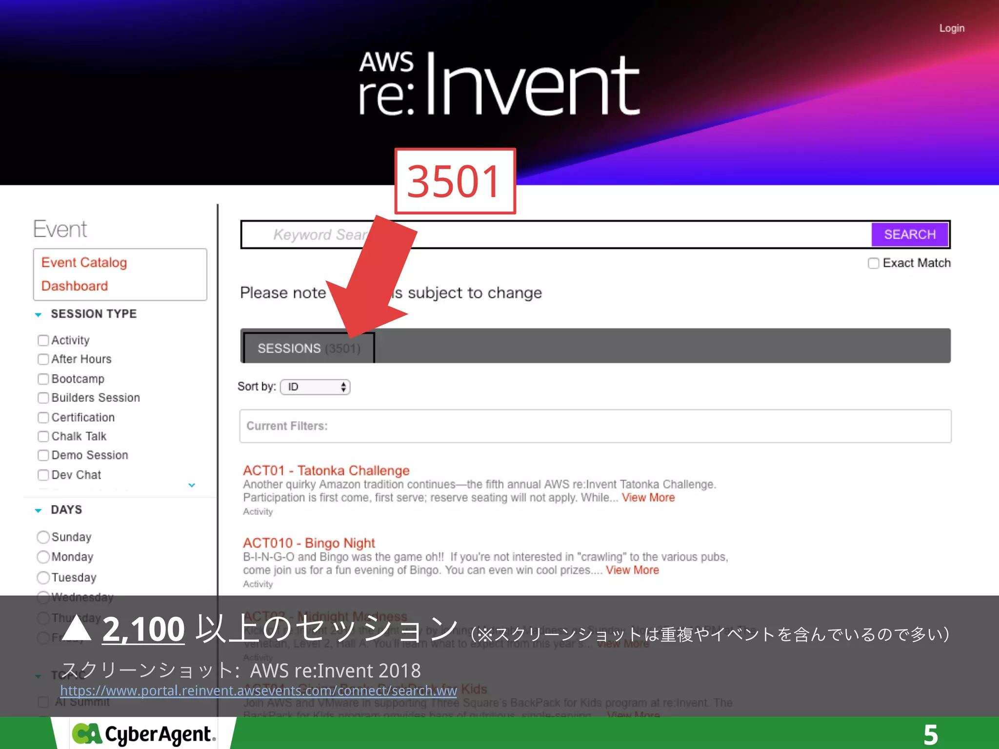The width and height of the screenshot is (999, 749).
Task: Check the Dev Chat checkbox
Action: coord(43,475)
